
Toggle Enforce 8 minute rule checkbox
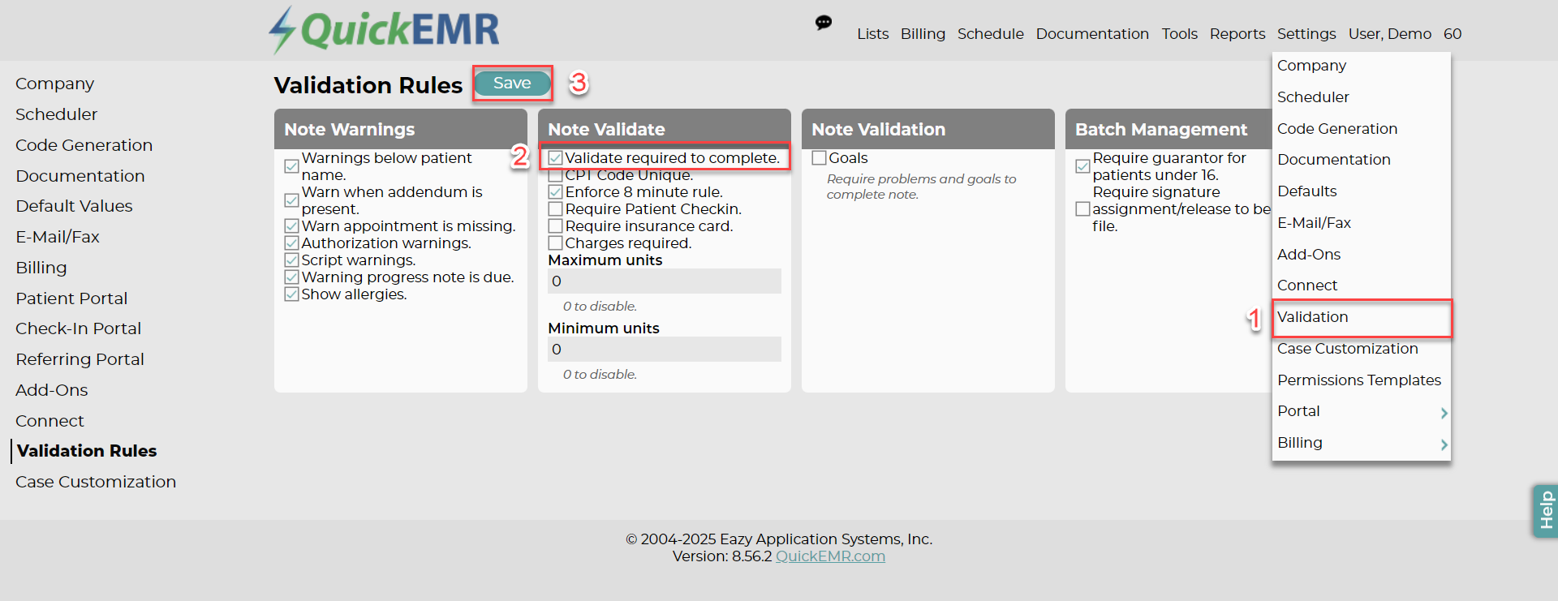coord(555,192)
